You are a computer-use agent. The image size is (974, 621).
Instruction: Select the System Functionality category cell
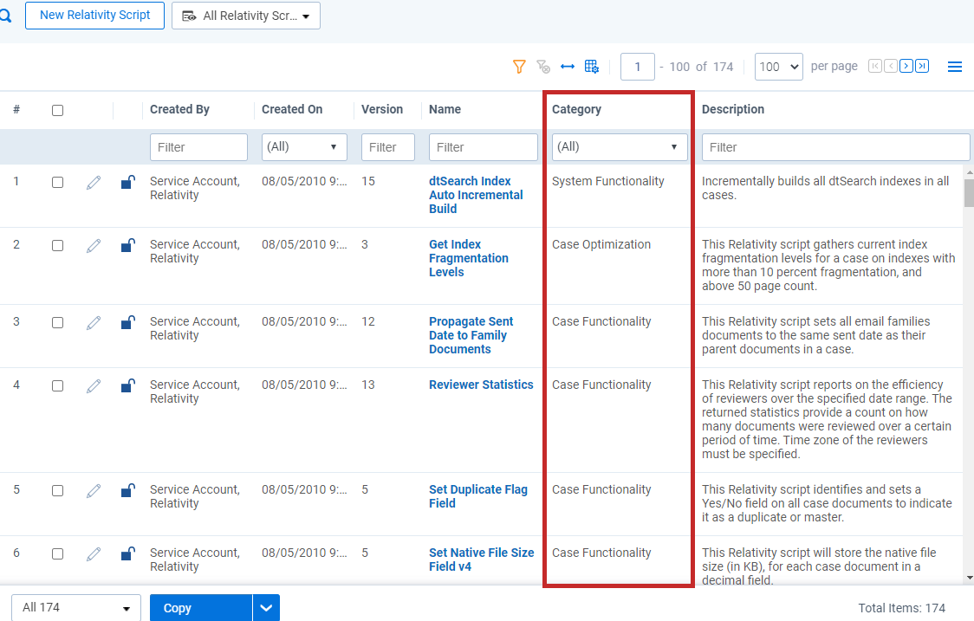[x=608, y=181]
